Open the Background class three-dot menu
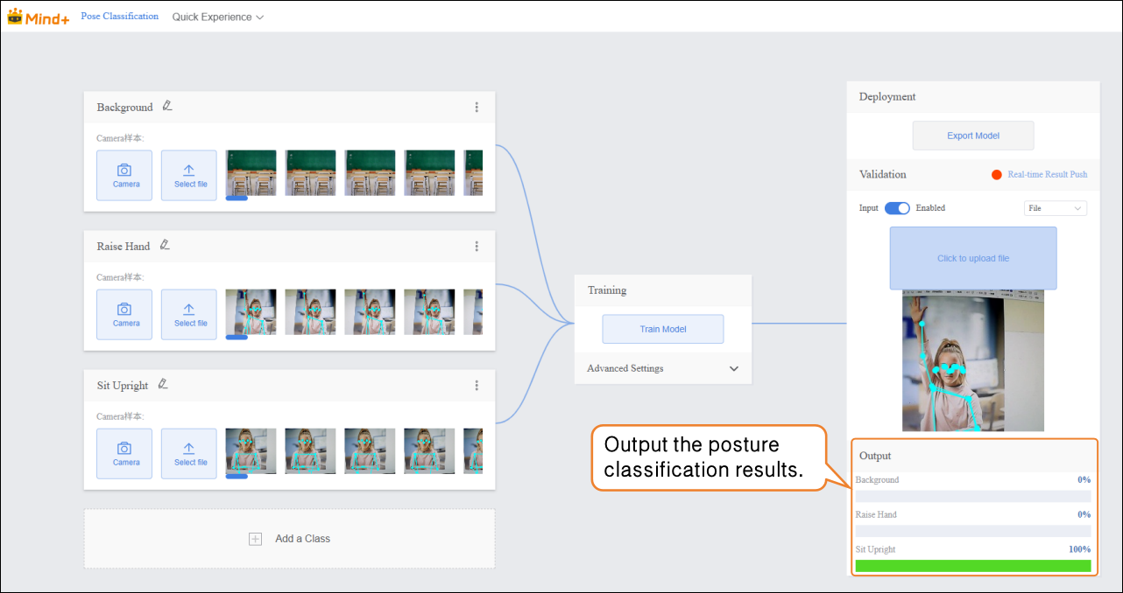Screen dimensions: 1123x593 click(477, 108)
